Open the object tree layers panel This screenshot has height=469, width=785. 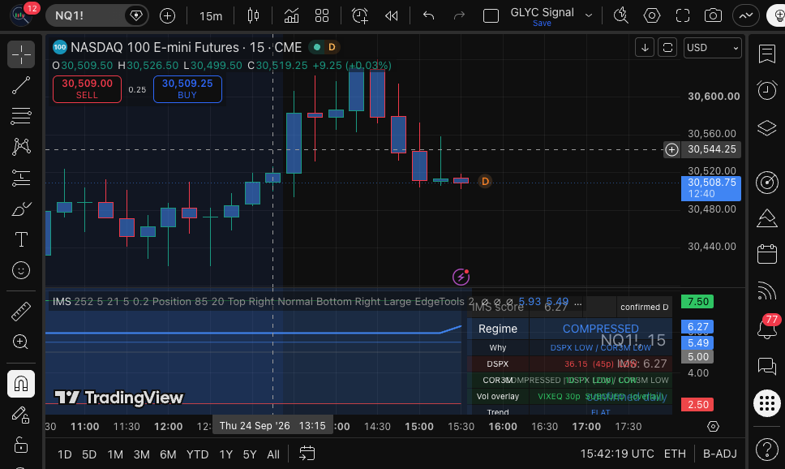(766, 127)
